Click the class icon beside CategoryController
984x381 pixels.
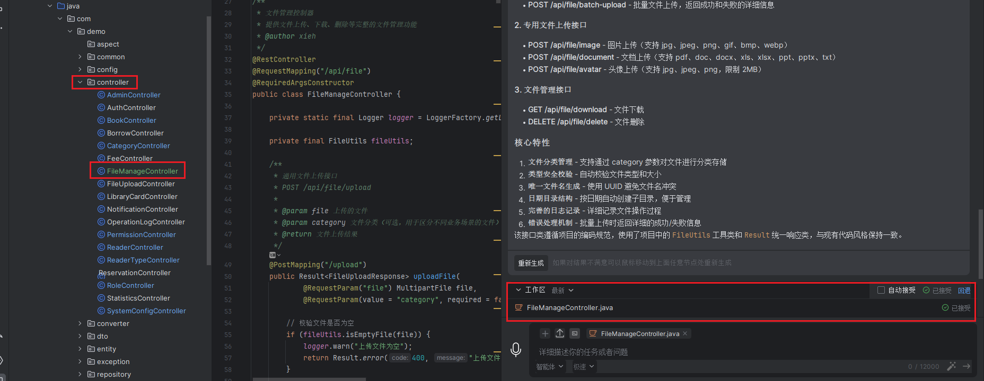(x=101, y=146)
